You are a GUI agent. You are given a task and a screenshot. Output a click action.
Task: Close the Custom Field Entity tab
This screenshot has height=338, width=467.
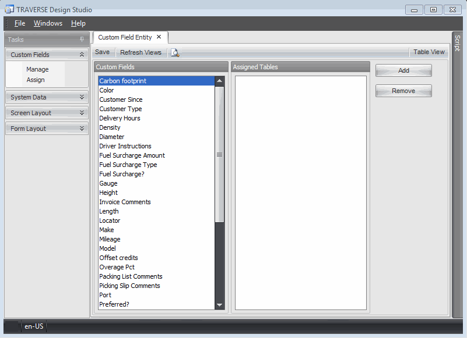159,37
